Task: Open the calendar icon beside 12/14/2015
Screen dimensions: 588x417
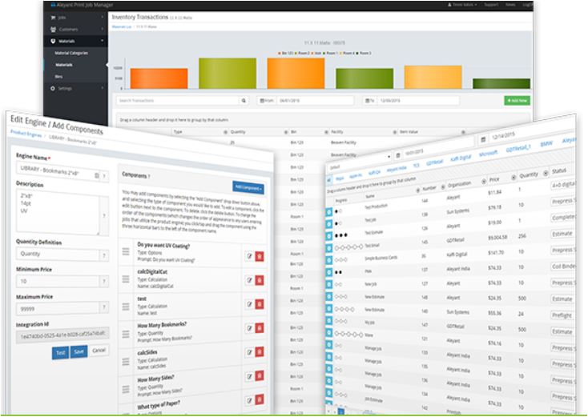Action: coord(483,139)
